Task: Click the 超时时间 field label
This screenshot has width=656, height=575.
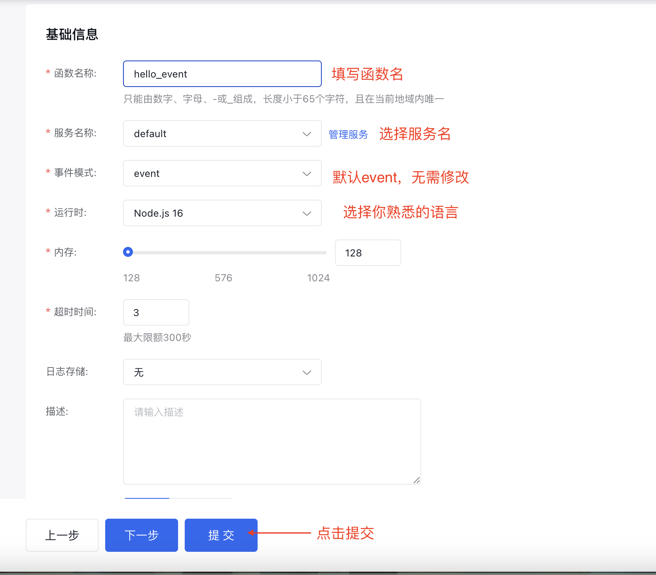Action: coord(75,312)
